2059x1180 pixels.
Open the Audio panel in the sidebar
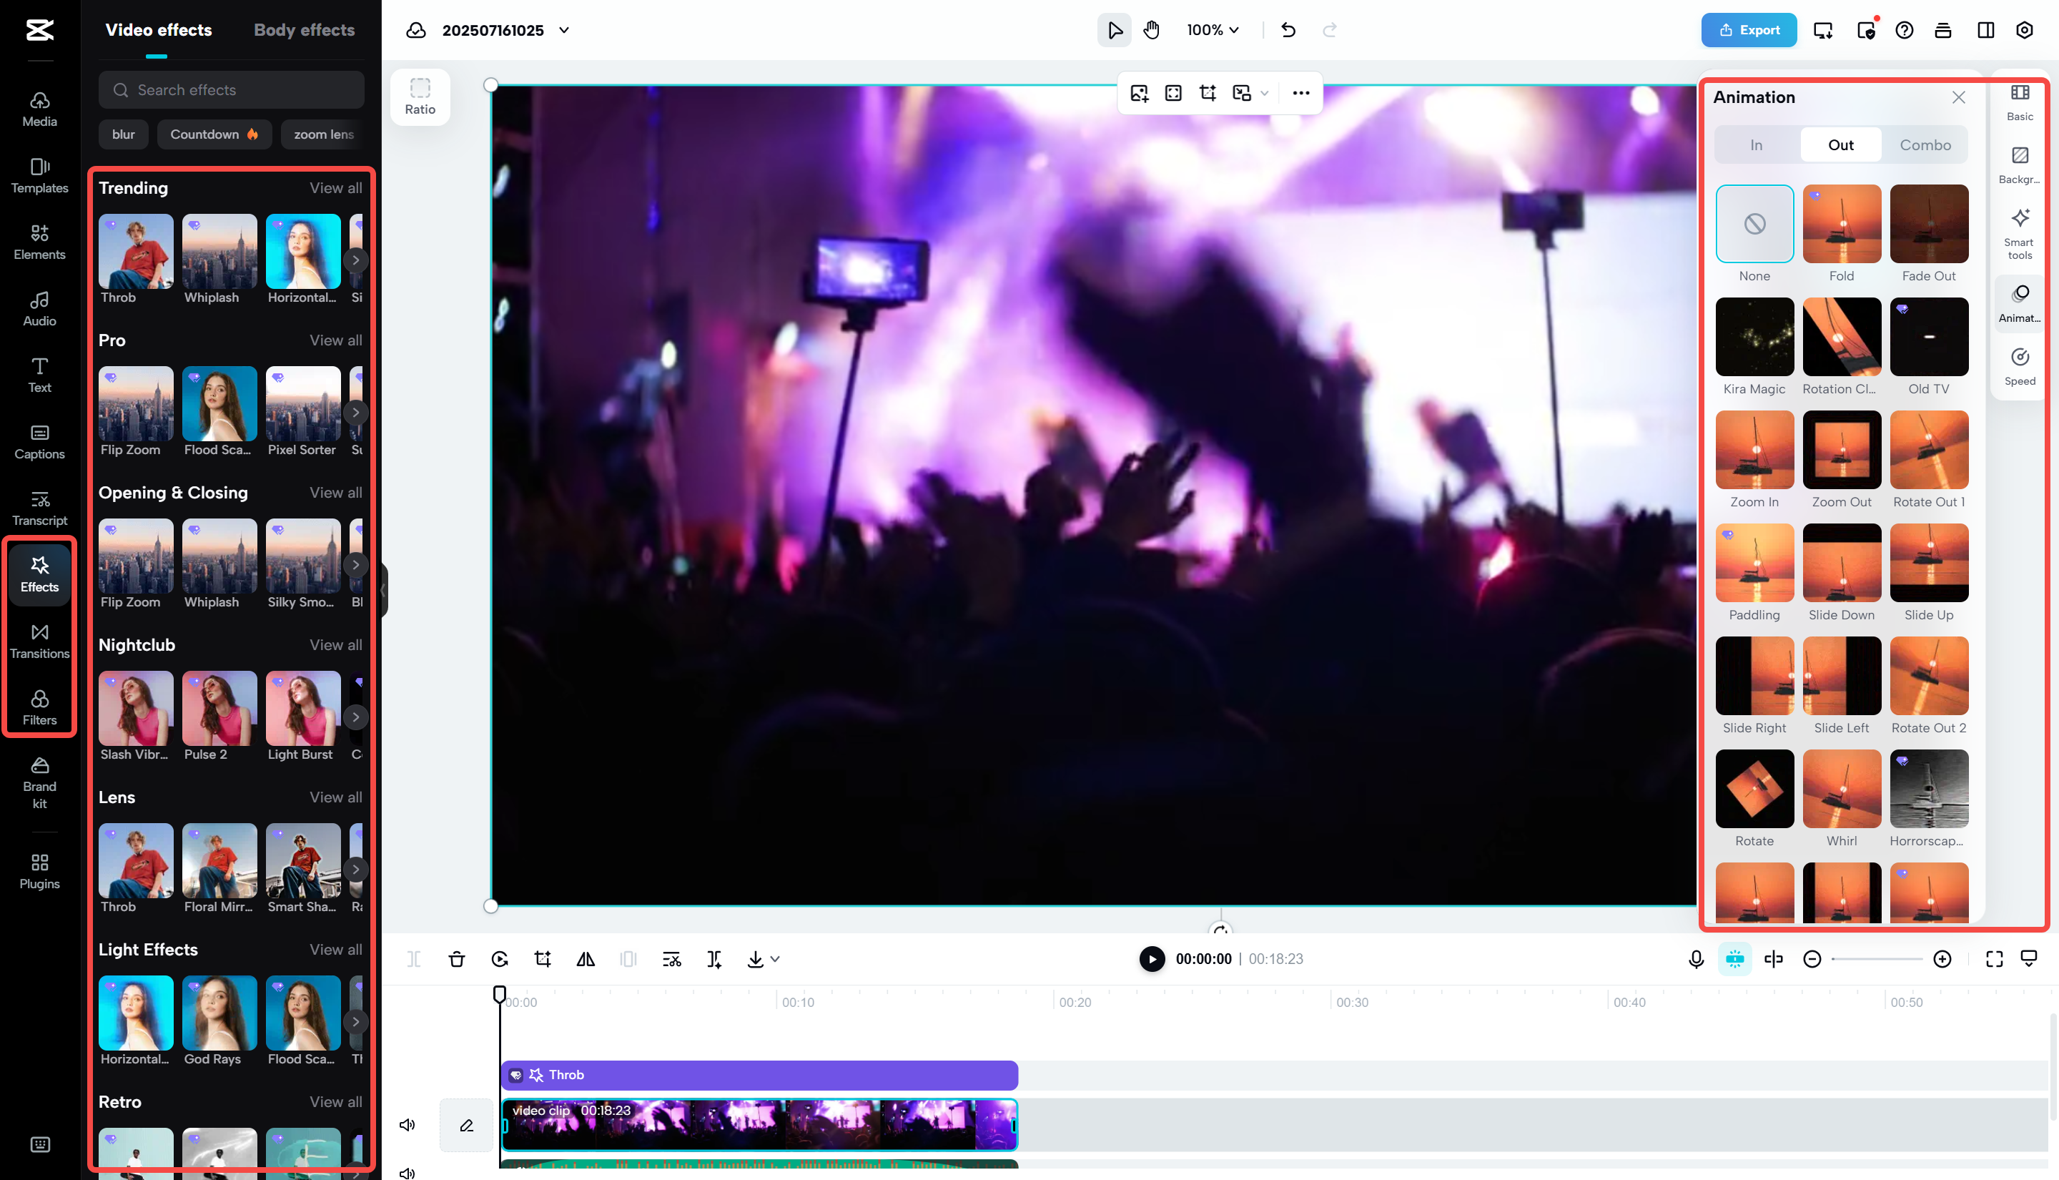tap(39, 310)
